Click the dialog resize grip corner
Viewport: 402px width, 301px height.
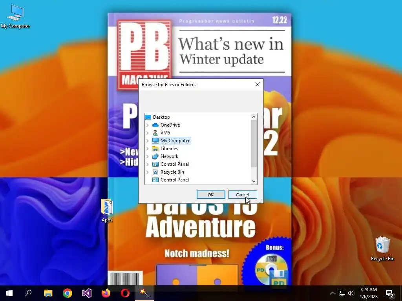[x=261, y=201]
